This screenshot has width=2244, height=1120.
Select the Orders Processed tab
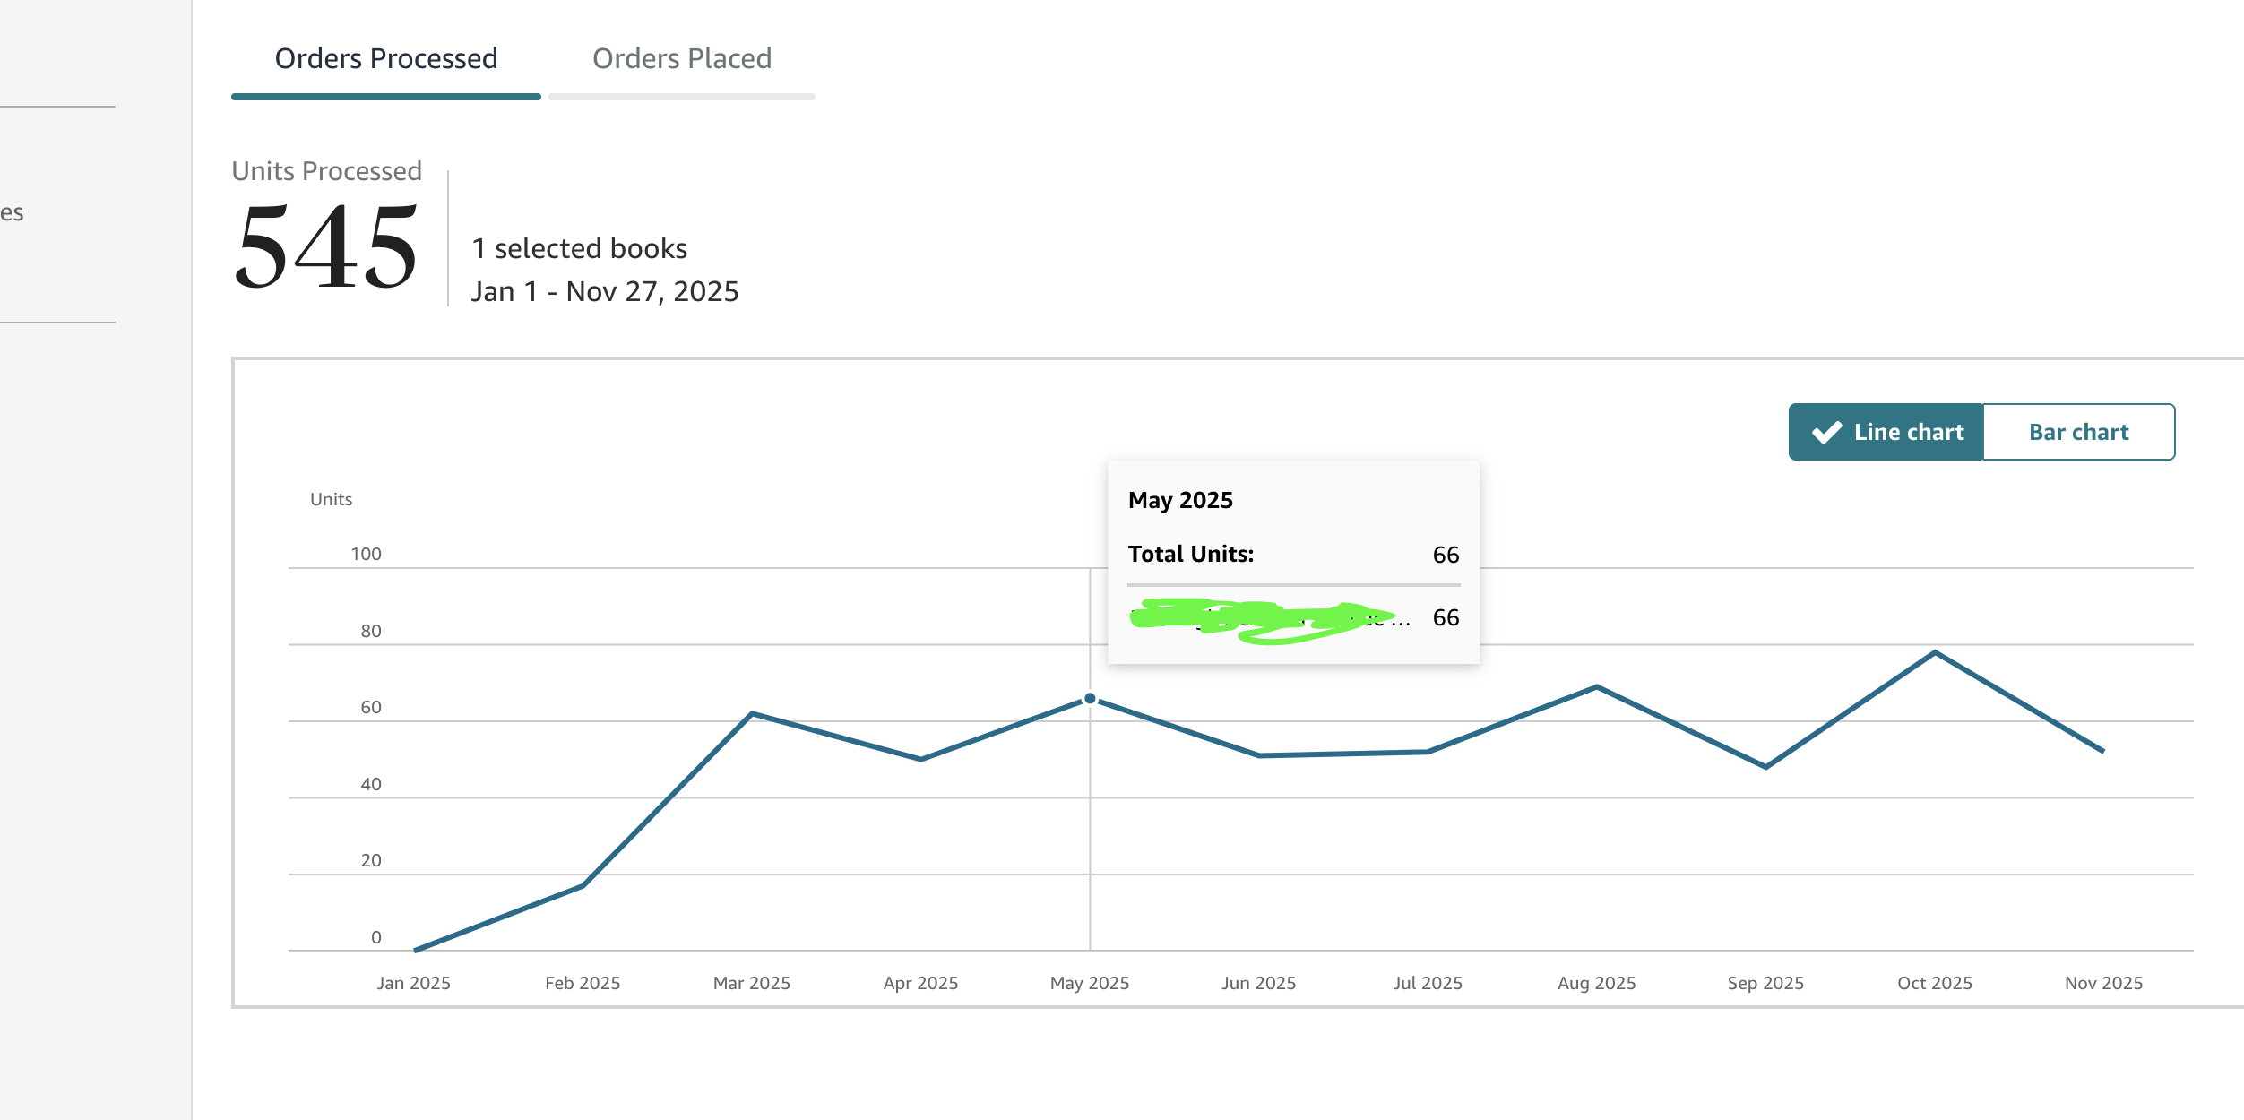pos(385,59)
